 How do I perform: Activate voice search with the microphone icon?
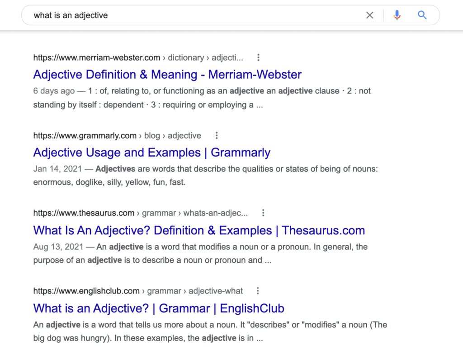(397, 15)
